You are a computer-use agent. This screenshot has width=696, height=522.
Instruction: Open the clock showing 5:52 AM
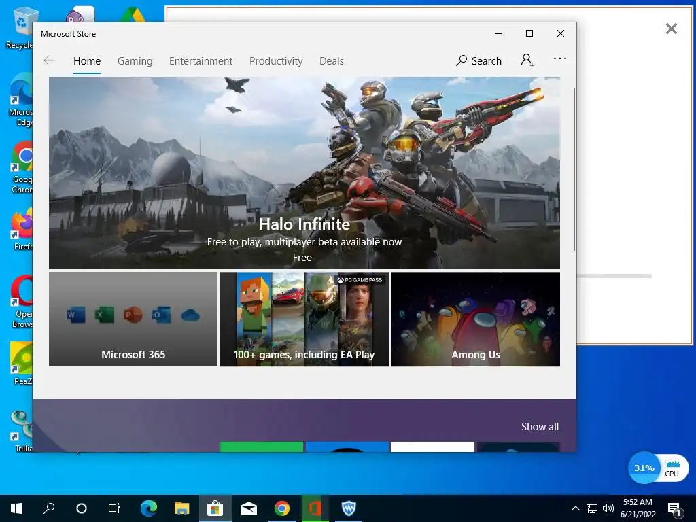pyautogui.click(x=638, y=508)
